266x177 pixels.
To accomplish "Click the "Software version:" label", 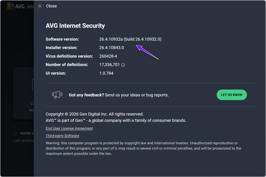I will 62,39.
